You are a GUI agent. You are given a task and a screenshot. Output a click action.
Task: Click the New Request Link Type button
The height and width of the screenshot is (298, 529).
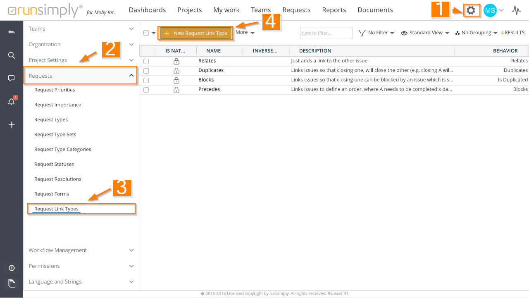(196, 33)
